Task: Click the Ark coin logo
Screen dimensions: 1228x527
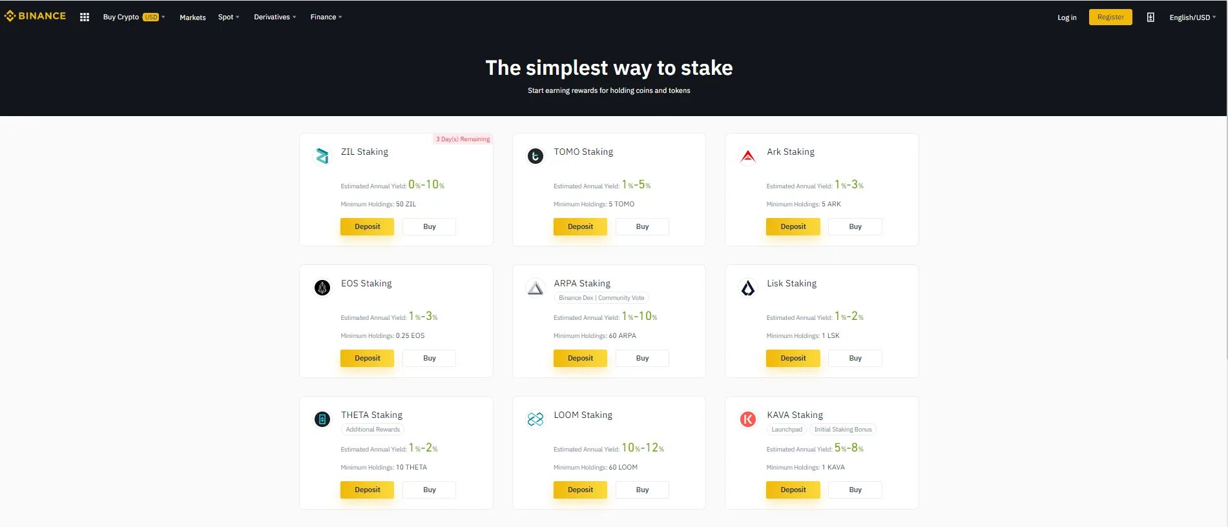Action: 748,156
